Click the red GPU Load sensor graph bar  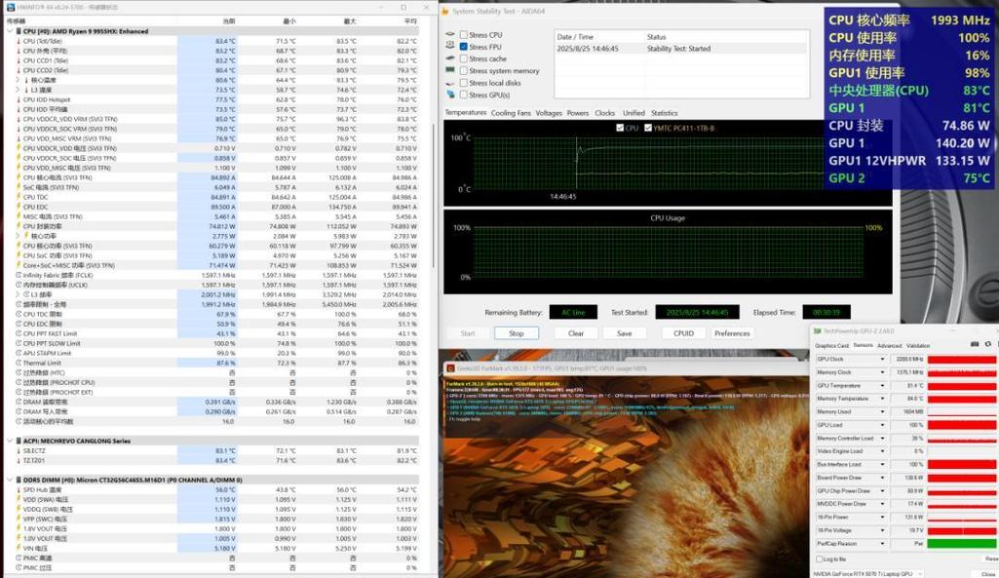click(961, 425)
